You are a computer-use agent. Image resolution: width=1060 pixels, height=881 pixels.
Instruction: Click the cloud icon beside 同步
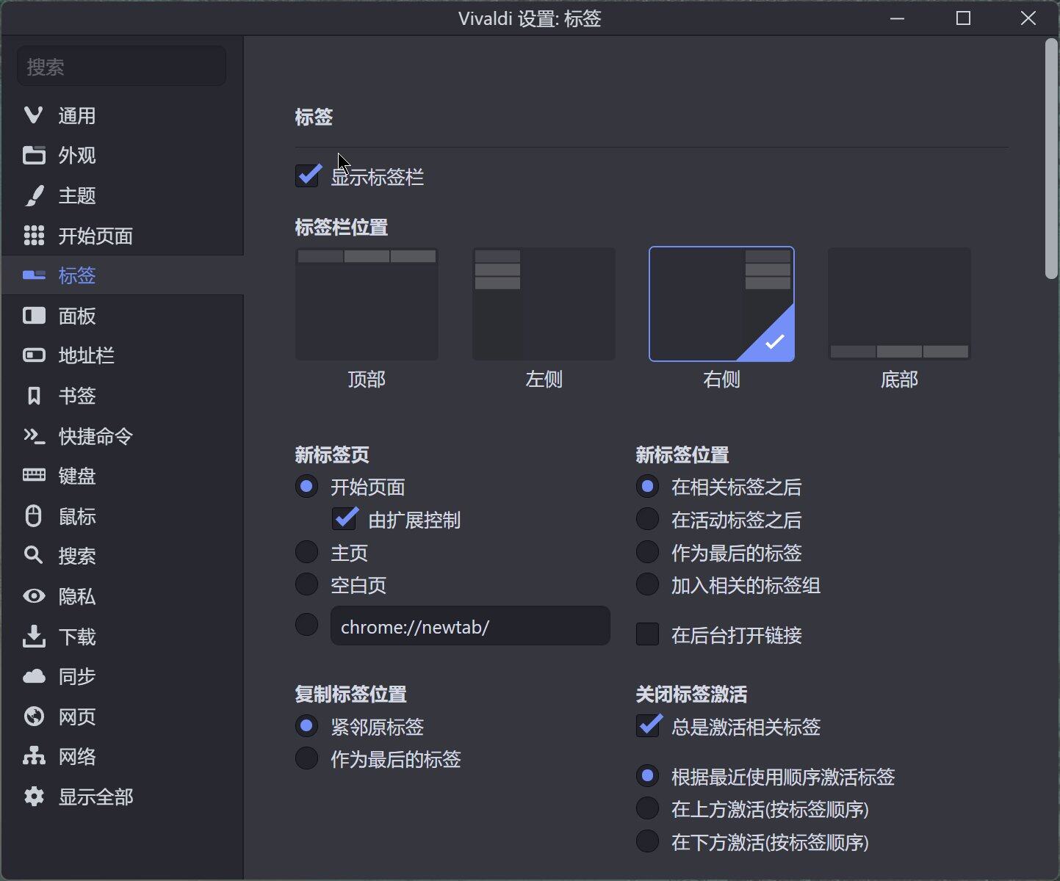point(34,676)
